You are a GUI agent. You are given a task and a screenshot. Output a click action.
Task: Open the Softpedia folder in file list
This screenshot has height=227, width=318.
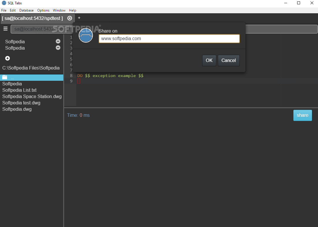point(12,84)
